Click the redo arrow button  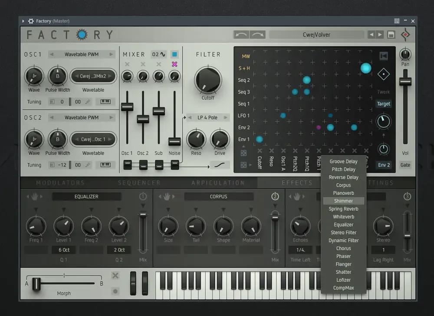(258, 35)
